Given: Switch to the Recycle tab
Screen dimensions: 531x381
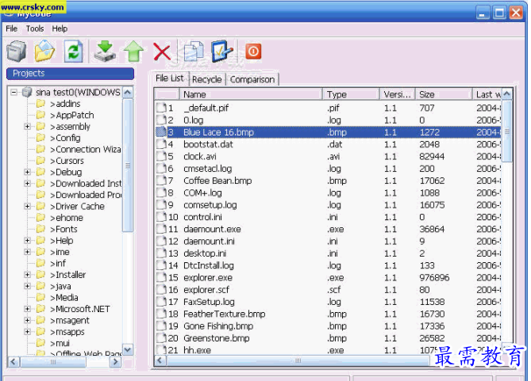Looking at the screenshot, I should (x=207, y=79).
